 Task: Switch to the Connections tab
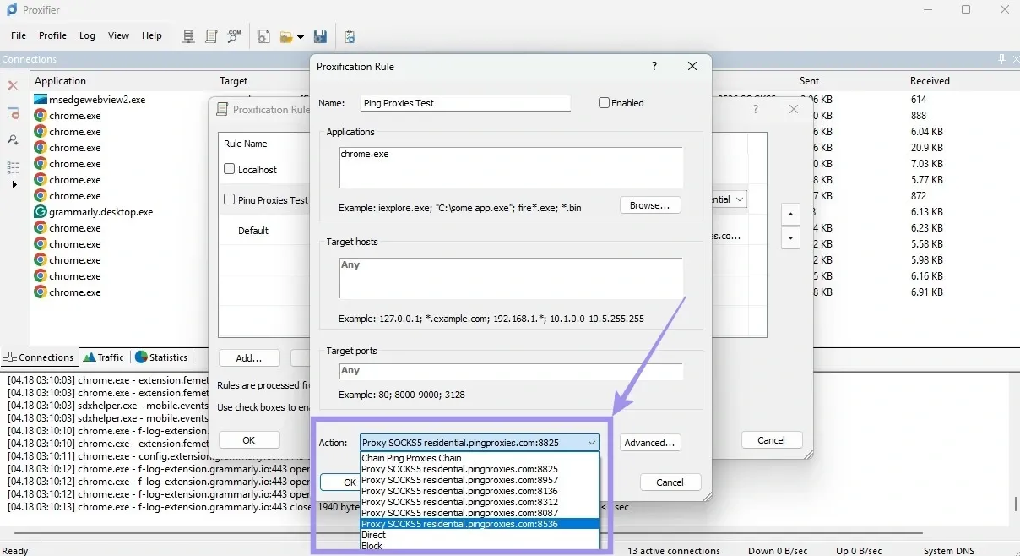coord(40,357)
